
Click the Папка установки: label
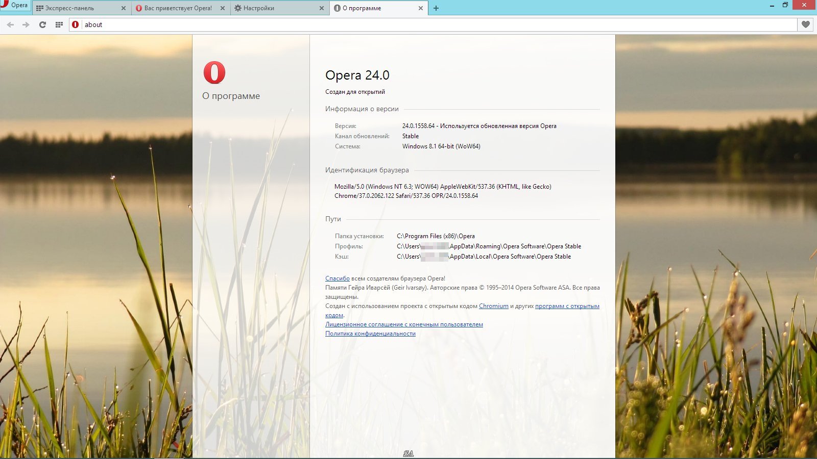click(359, 236)
